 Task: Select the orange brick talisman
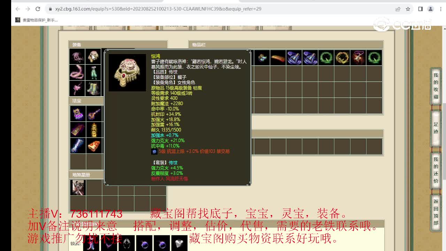tap(94, 146)
